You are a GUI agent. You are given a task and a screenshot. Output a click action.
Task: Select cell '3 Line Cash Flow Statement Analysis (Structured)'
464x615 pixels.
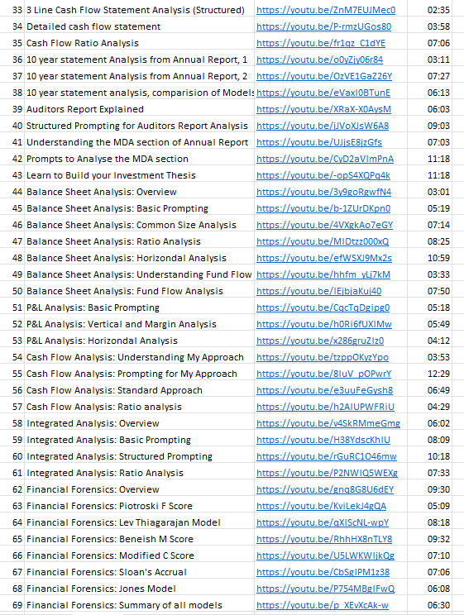(139, 10)
